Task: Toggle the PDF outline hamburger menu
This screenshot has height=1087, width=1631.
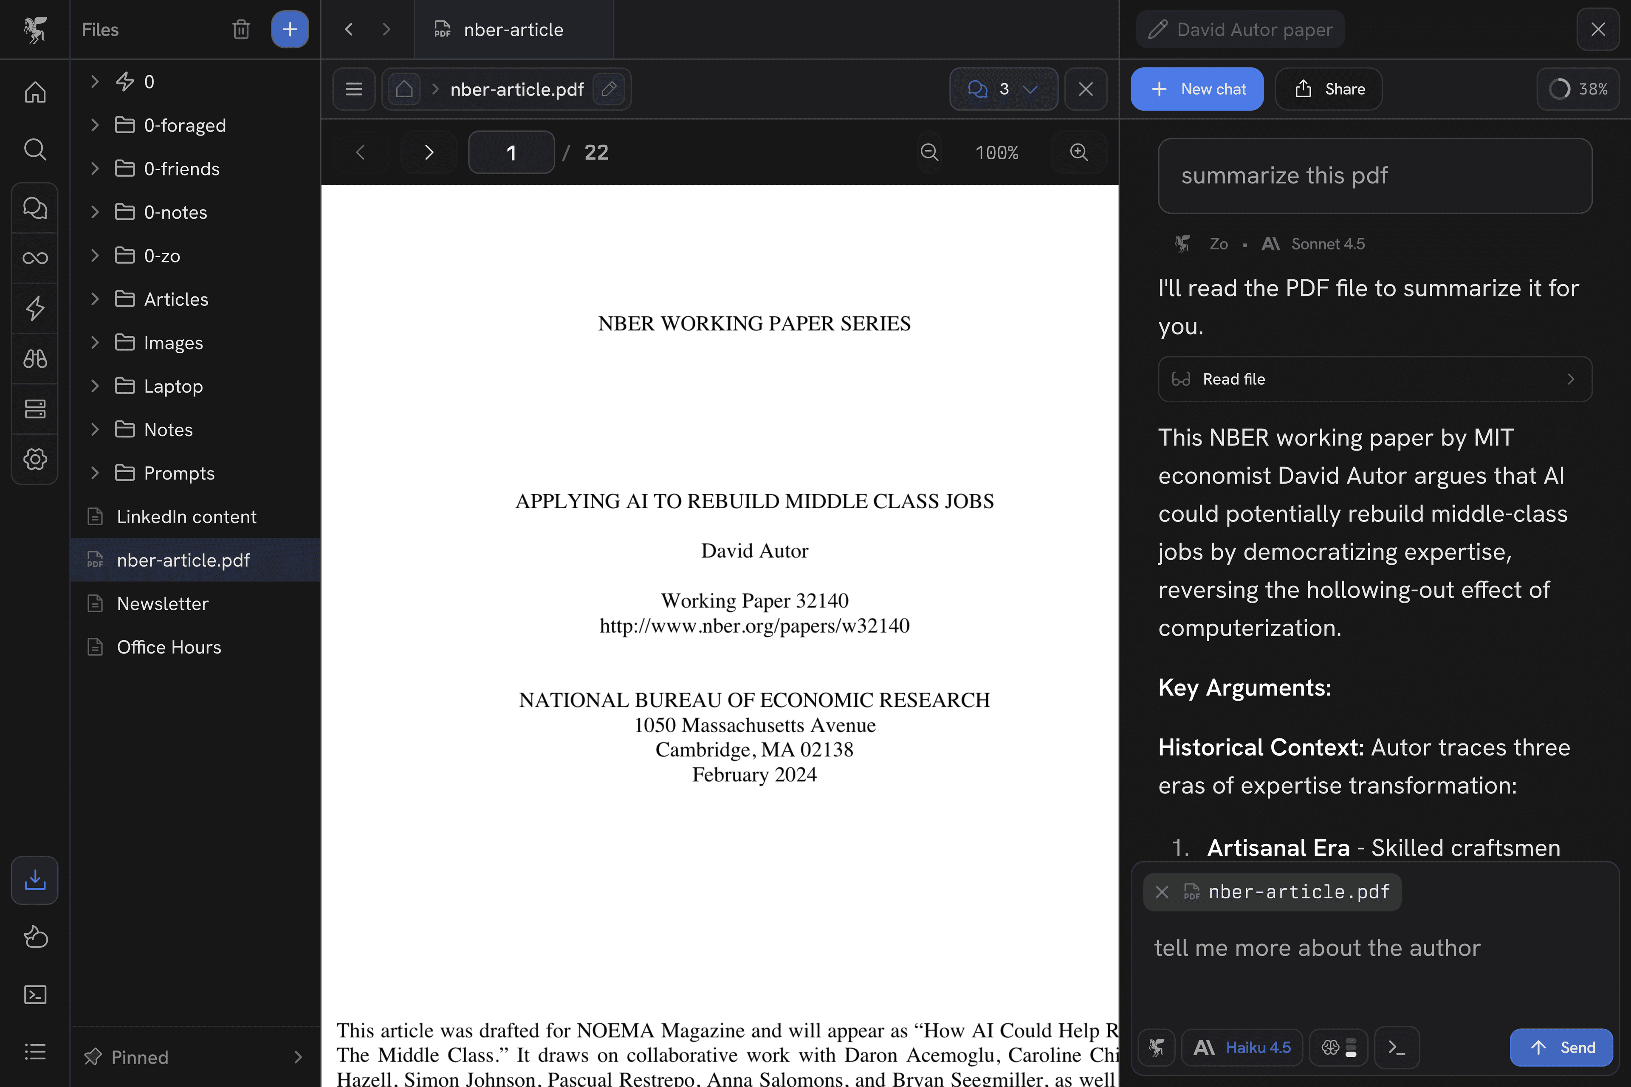Action: click(354, 89)
